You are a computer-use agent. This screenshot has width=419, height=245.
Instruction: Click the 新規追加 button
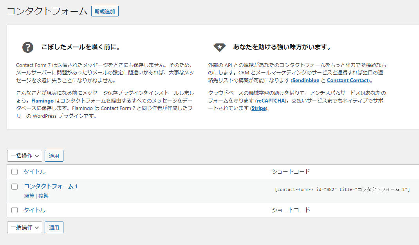(x=105, y=11)
